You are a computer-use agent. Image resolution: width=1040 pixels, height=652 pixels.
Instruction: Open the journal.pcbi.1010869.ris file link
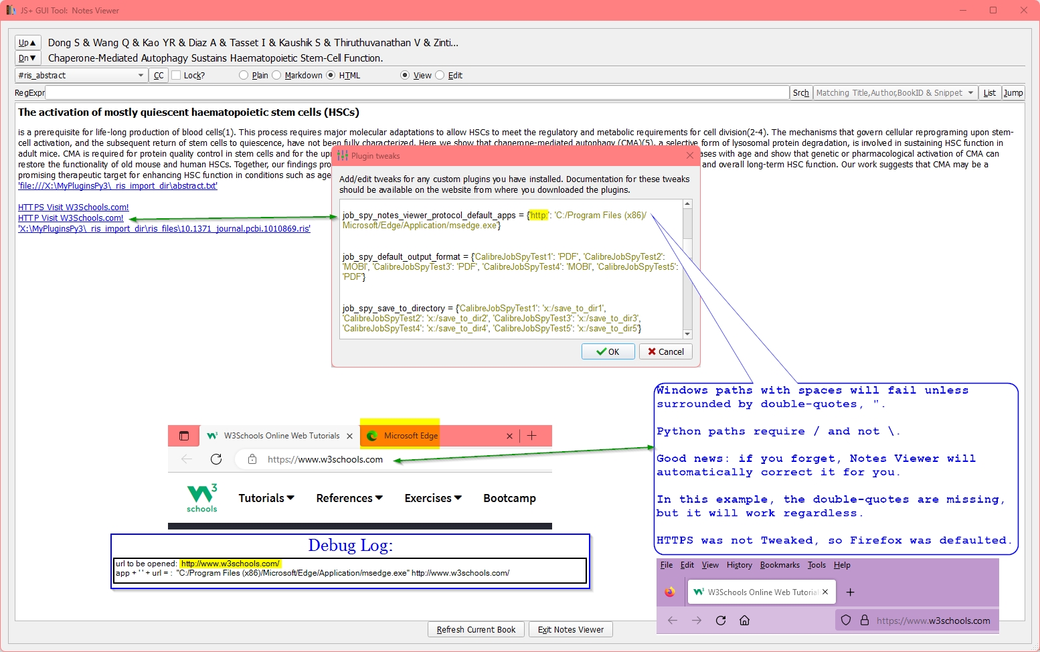[x=164, y=229]
